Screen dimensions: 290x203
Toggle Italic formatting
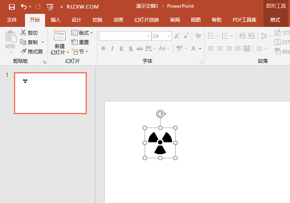[x=112, y=49]
